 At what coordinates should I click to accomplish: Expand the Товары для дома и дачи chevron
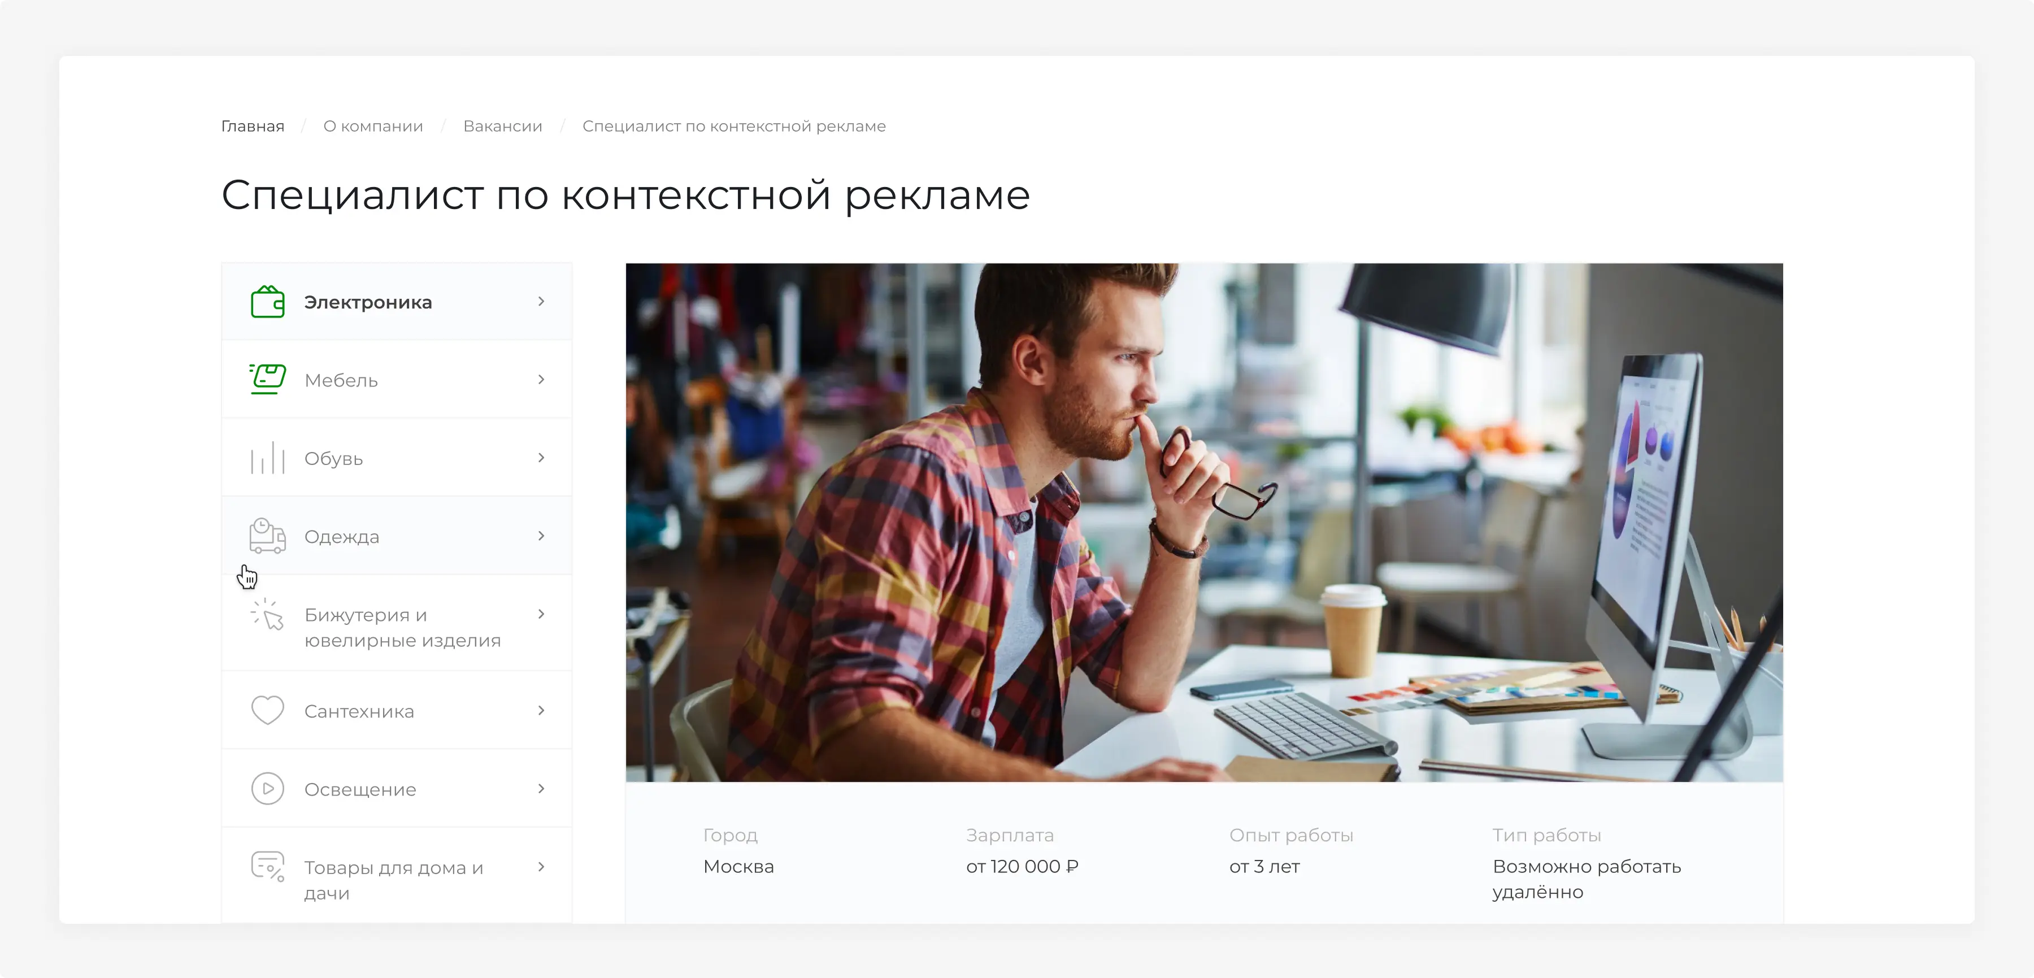[x=541, y=867]
